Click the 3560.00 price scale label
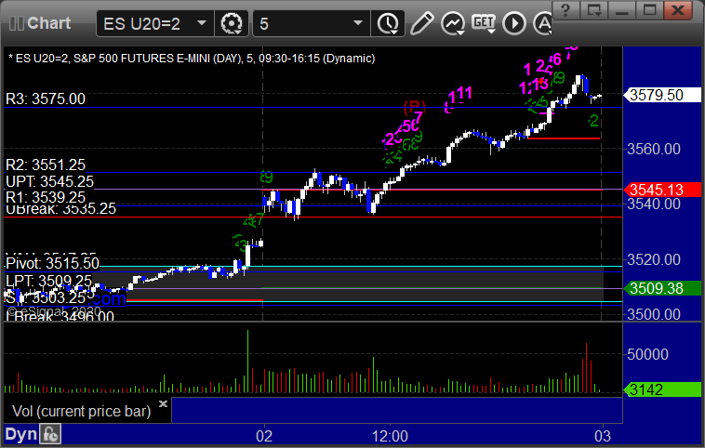Image resolution: width=705 pixels, height=448 pixels. pos(654,149)
